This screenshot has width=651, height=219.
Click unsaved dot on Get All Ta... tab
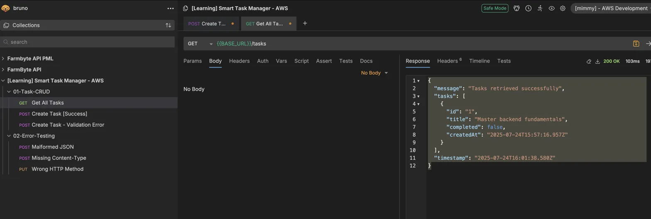click(x=290, y=24)
